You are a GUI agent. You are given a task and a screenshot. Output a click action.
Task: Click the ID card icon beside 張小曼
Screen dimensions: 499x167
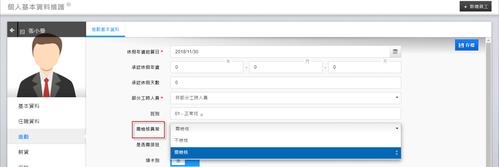pos(22,31)
